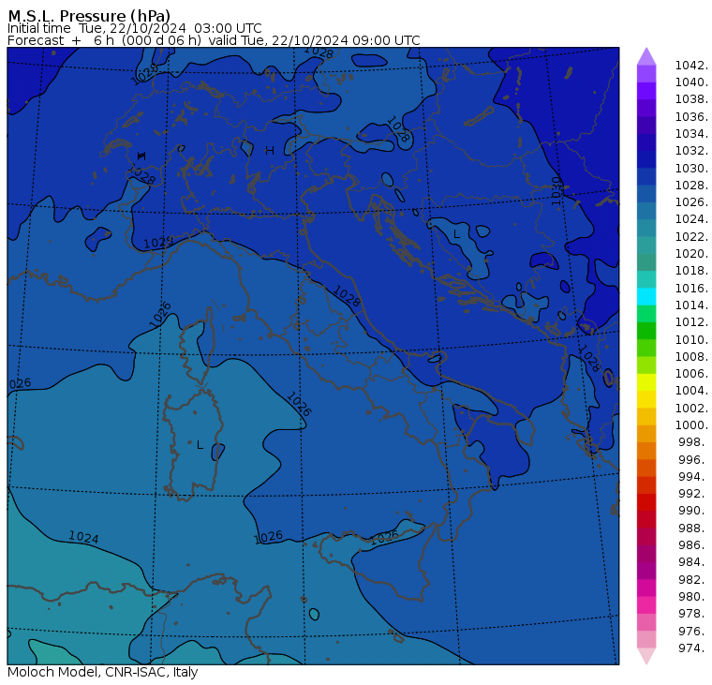Click legend value '1040.'
The width and height of the screenshot is (712, 685).
pyautogui.click(x=691, y=82)
